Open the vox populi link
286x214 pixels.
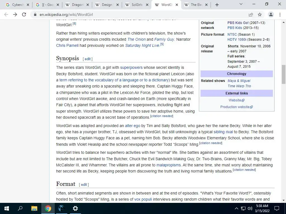pos(143,199)
